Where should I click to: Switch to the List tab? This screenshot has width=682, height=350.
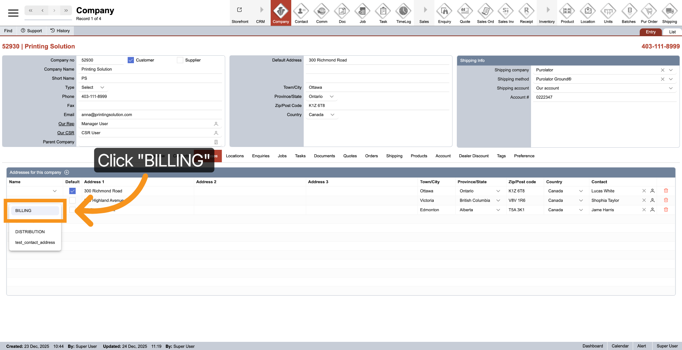pos(672,32)
